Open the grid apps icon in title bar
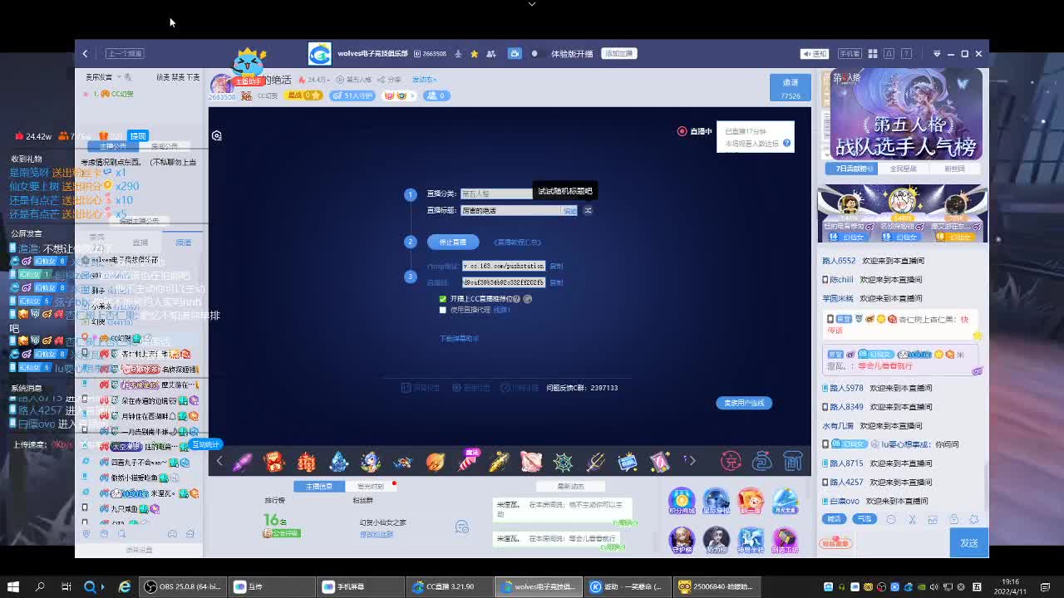This screenshot has width=1064, height=598. point(873,54)
